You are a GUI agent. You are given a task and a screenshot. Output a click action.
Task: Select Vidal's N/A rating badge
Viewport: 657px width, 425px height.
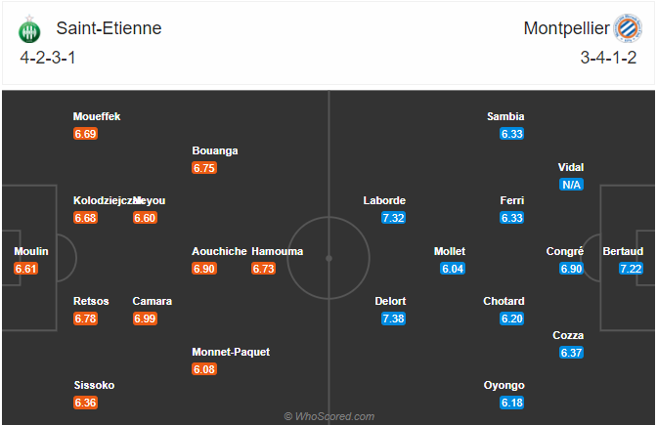point(571,185)
